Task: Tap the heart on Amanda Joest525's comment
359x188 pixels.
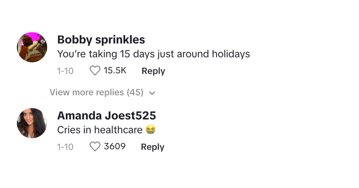Action: tap(95, 147)
